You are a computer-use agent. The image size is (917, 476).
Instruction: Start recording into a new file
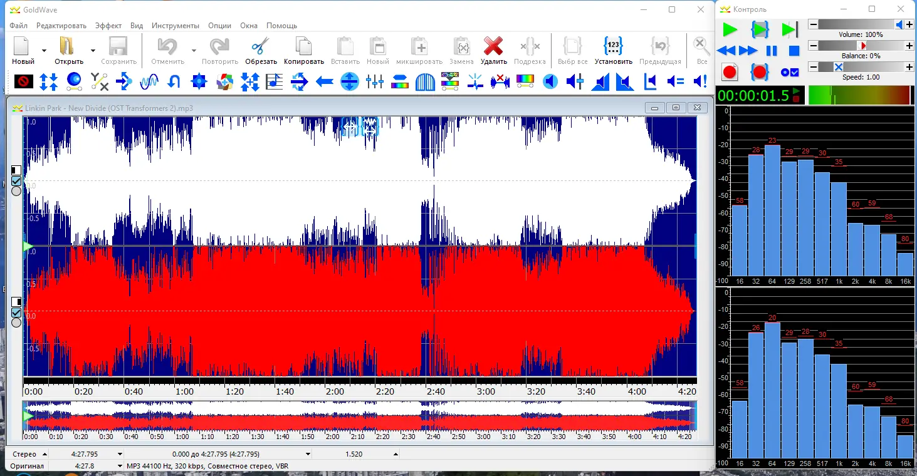click(x=730, y=72)
